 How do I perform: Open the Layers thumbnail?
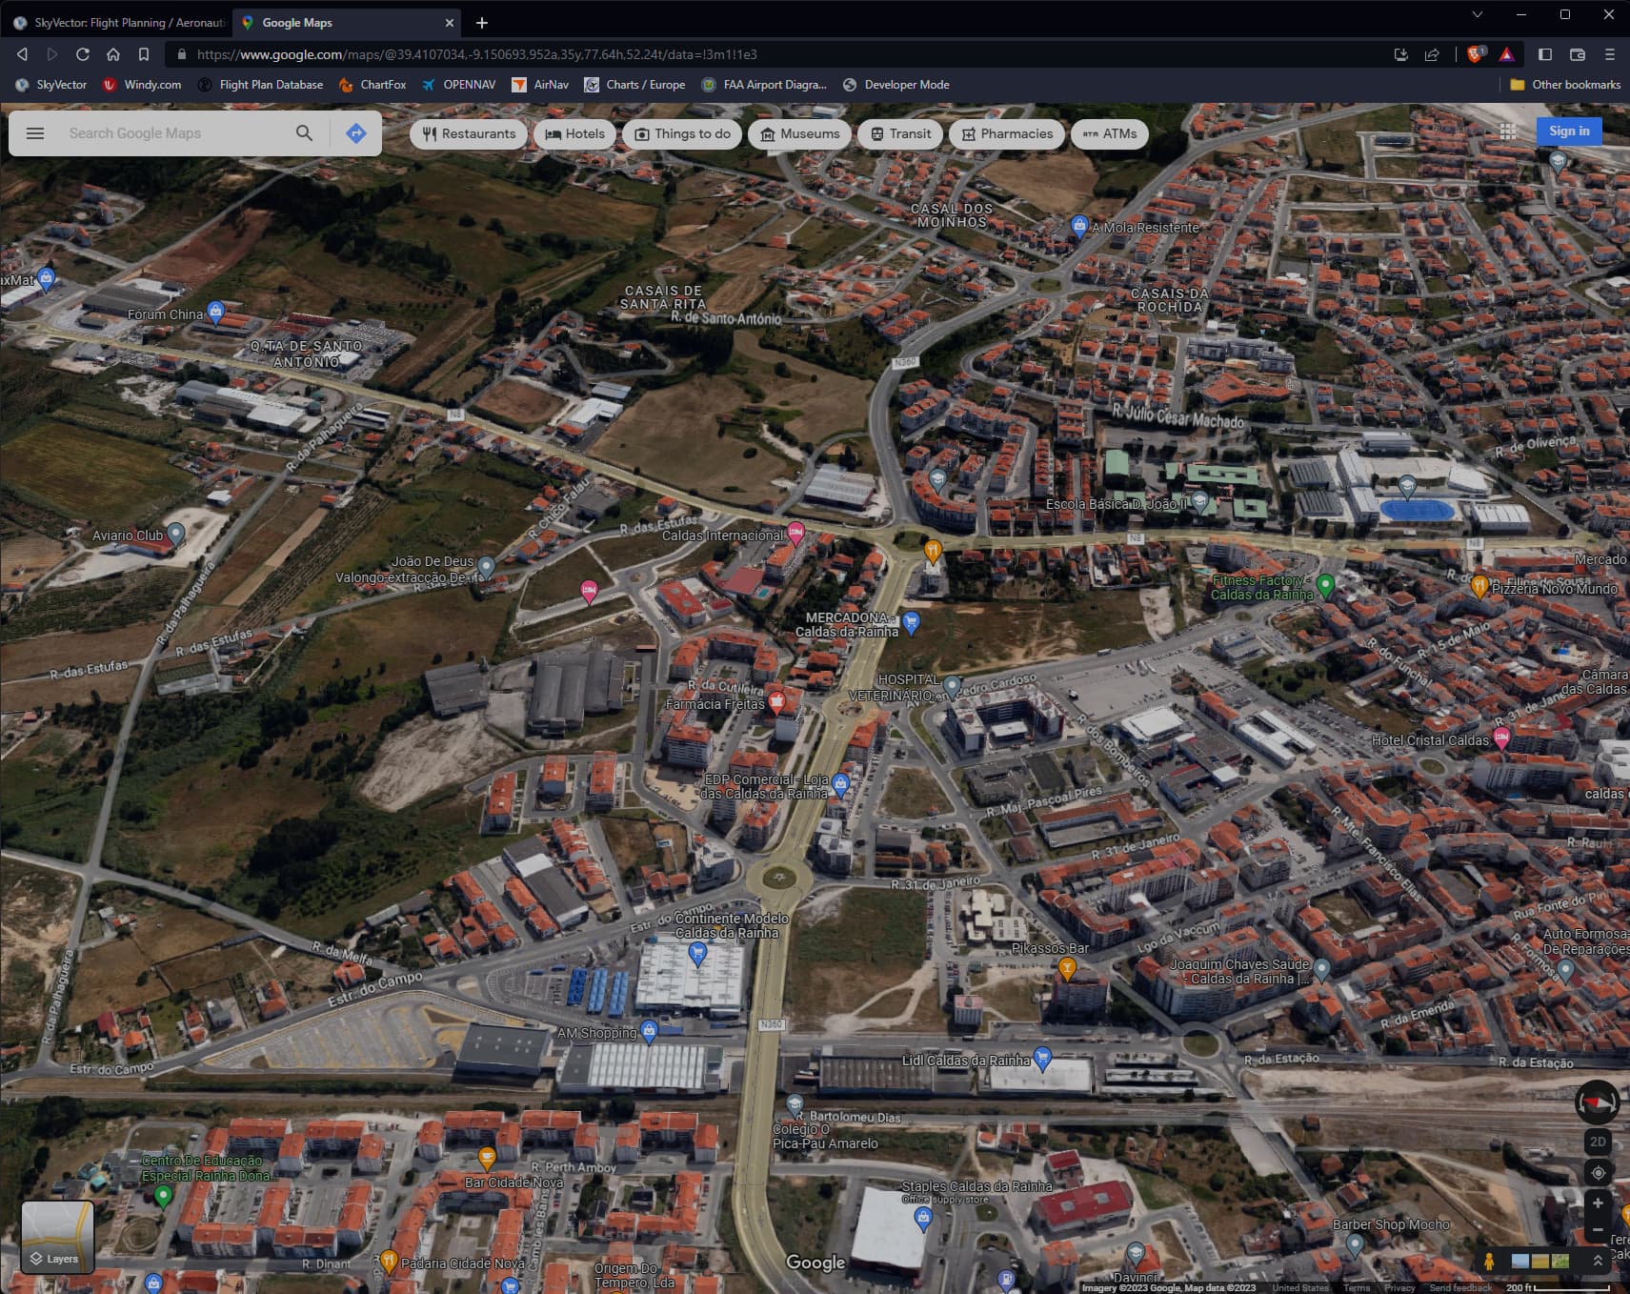click(57, 1237)
